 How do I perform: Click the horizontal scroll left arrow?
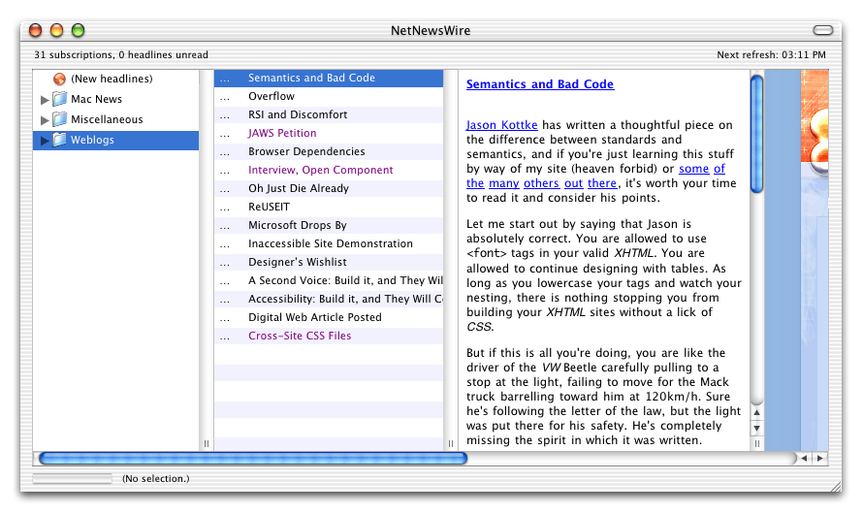(x=804, y=459)
